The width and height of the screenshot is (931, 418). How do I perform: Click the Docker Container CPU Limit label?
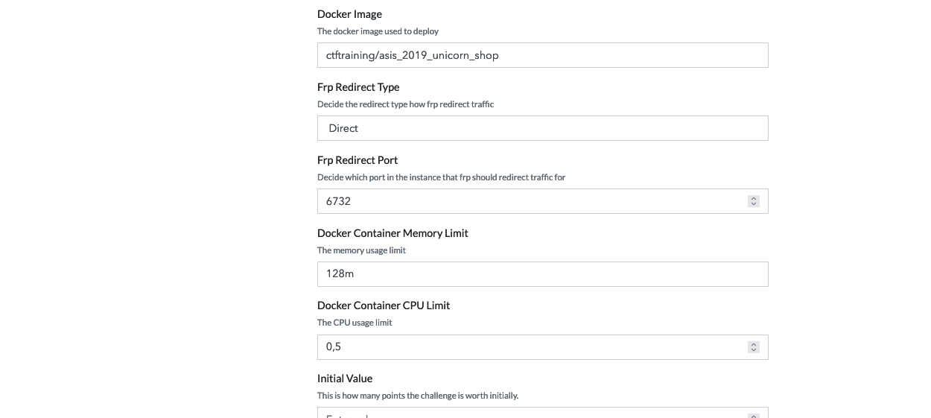point(384,305)
